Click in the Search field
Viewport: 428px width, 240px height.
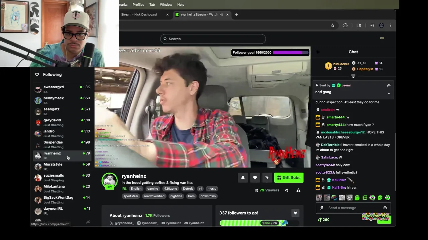pyautogui.click(x=213, y=39)
